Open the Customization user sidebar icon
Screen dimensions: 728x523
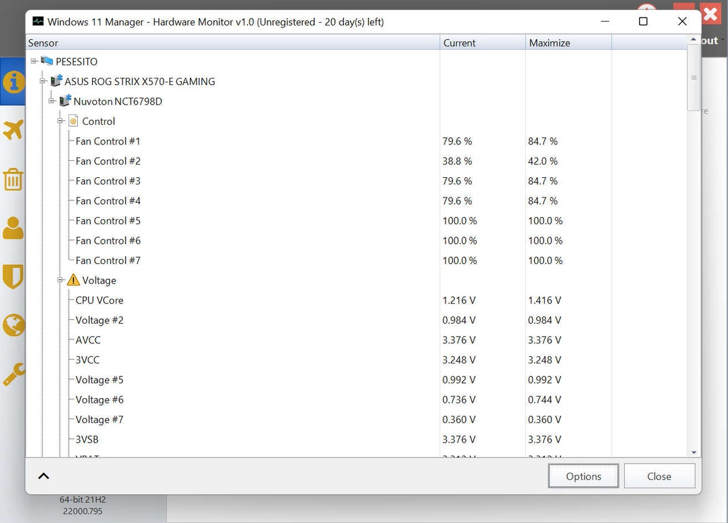[13, 228]
